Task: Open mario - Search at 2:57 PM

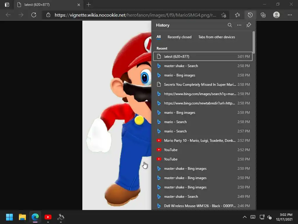Action: 203,131
